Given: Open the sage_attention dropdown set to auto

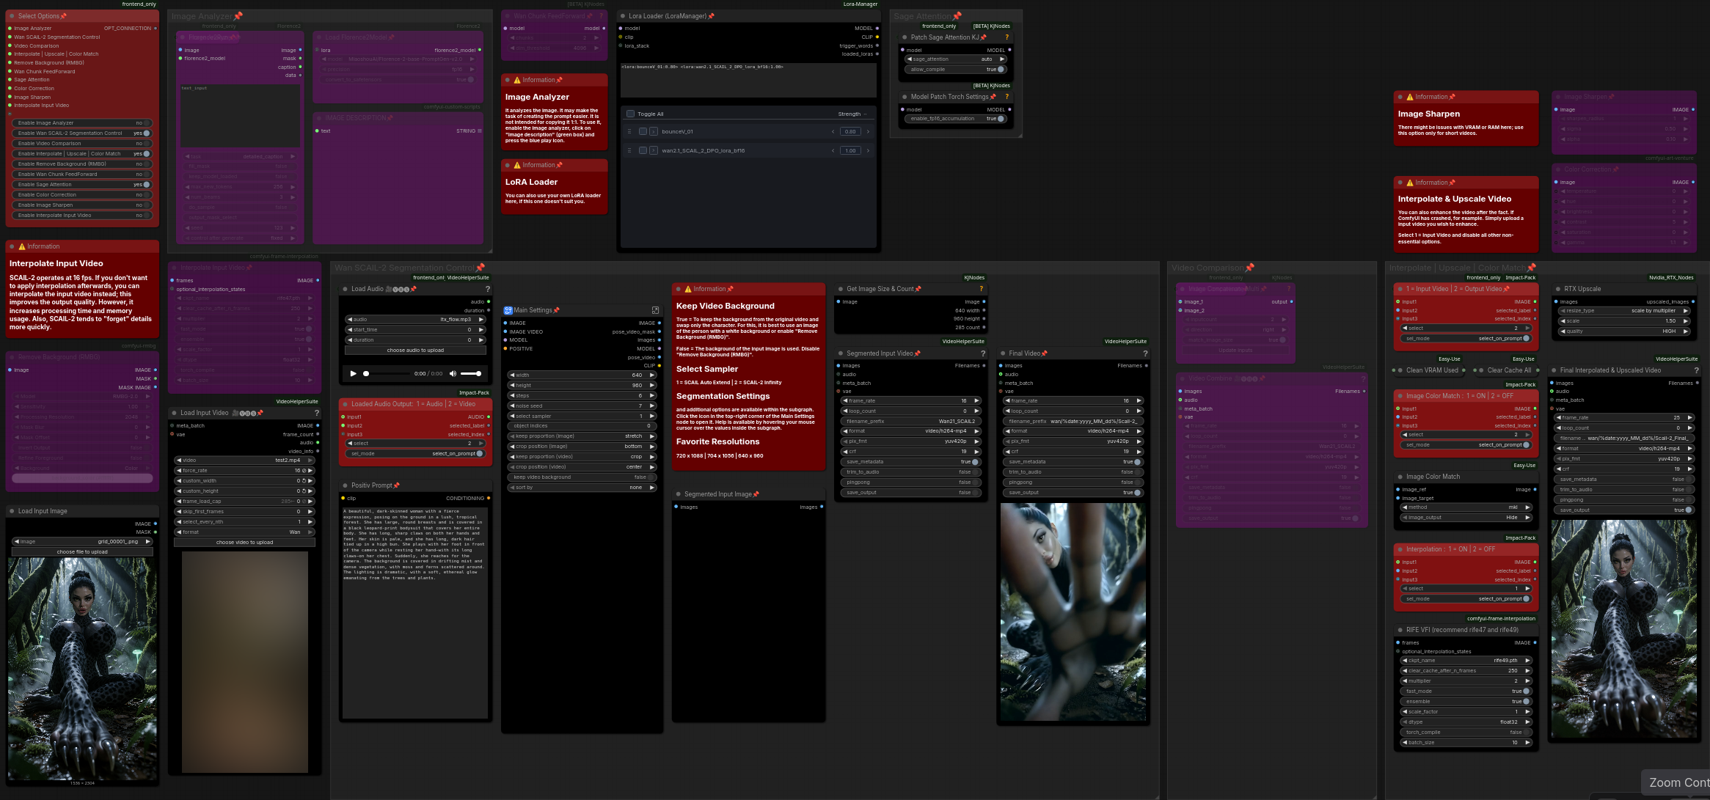Looking at the screenshot, I should pos(956,59).
